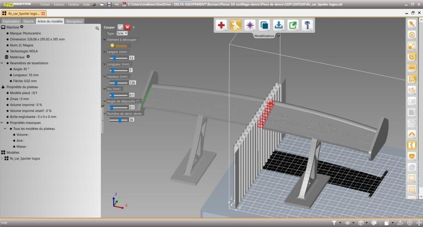Click the Longueur value field showing 7

tap(131, 70)
